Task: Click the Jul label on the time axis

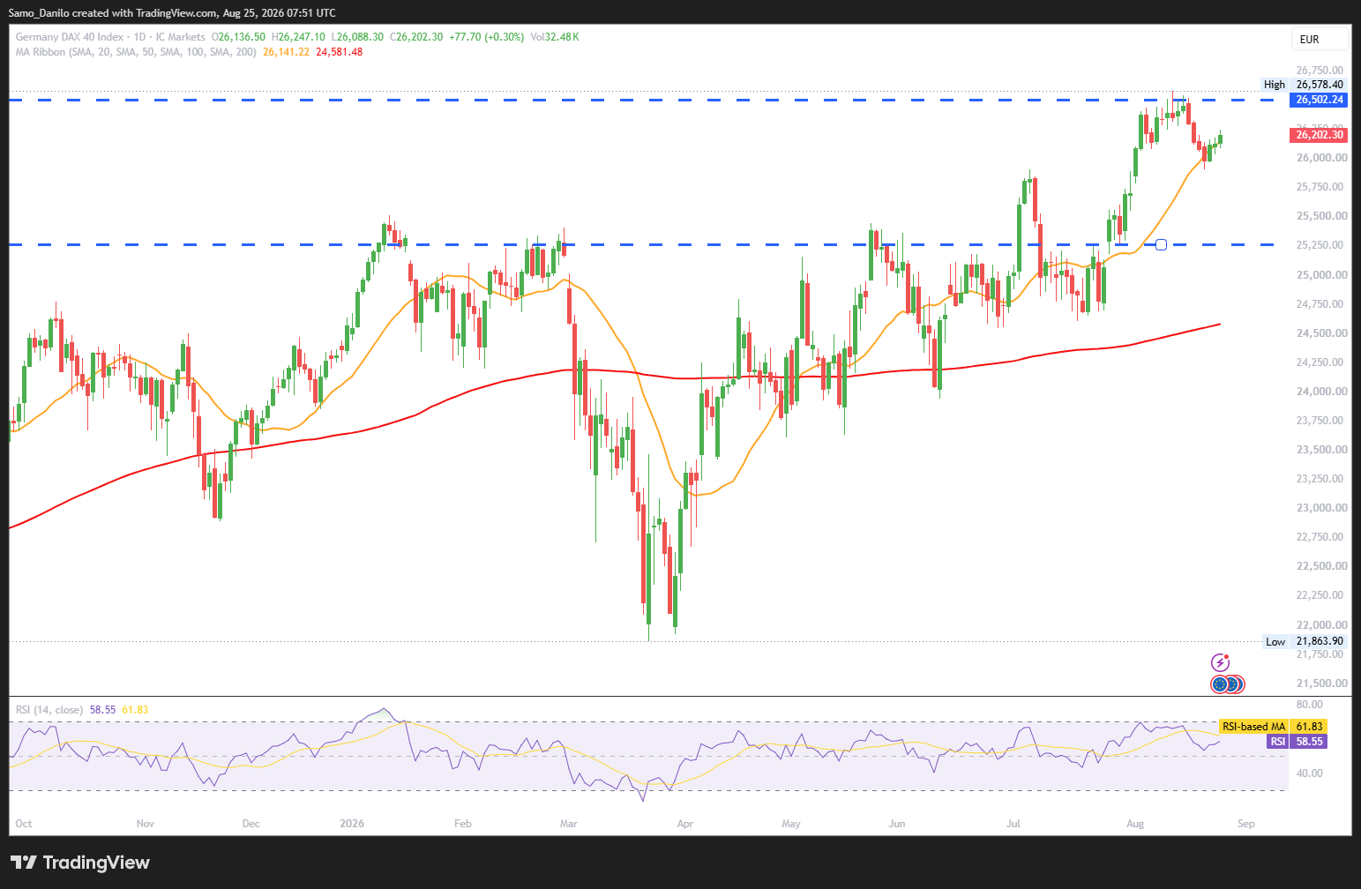Action: (x=1013, y=824)
